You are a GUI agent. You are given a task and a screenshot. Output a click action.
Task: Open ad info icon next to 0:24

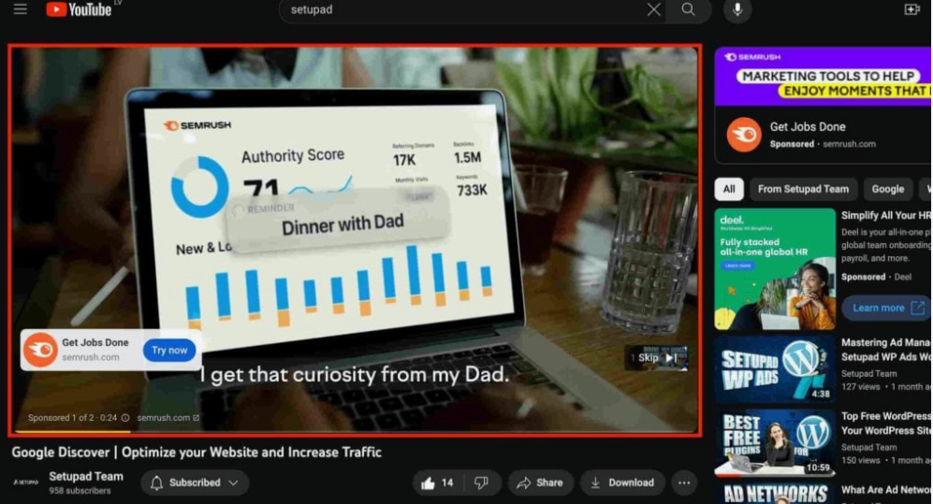tap(125, 418)
